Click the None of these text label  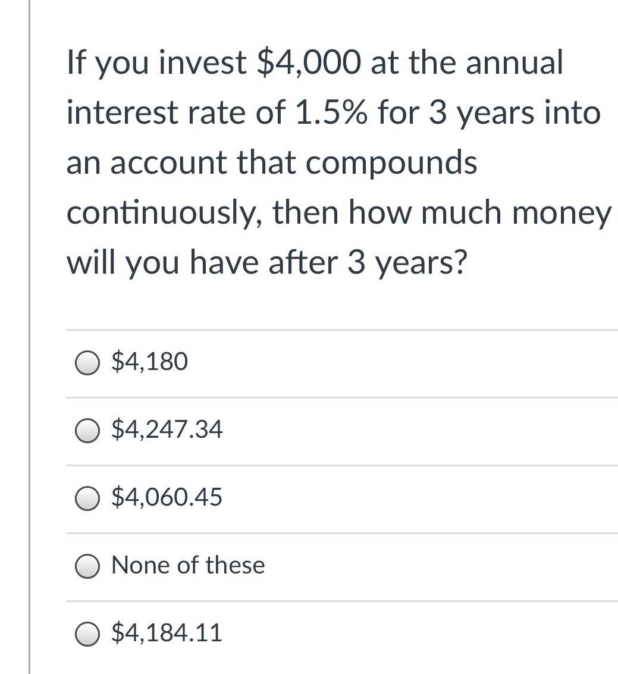point(187,565)
